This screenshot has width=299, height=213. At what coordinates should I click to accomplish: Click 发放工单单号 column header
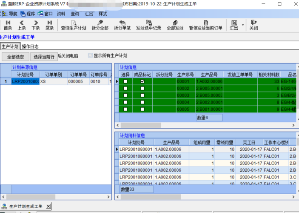pyautogui.click(x=240, y=75)
